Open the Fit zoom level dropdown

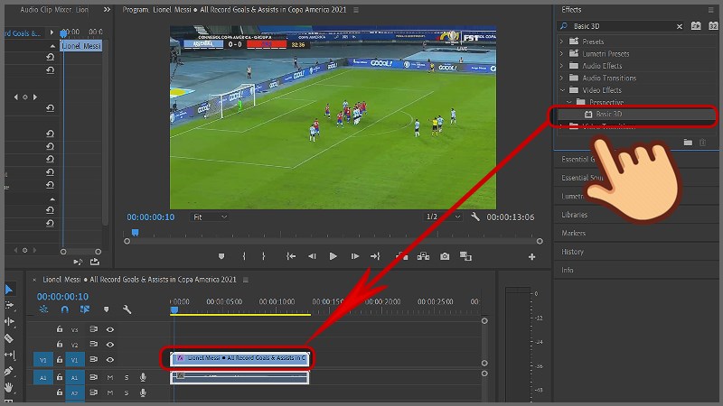coord(210,217)
